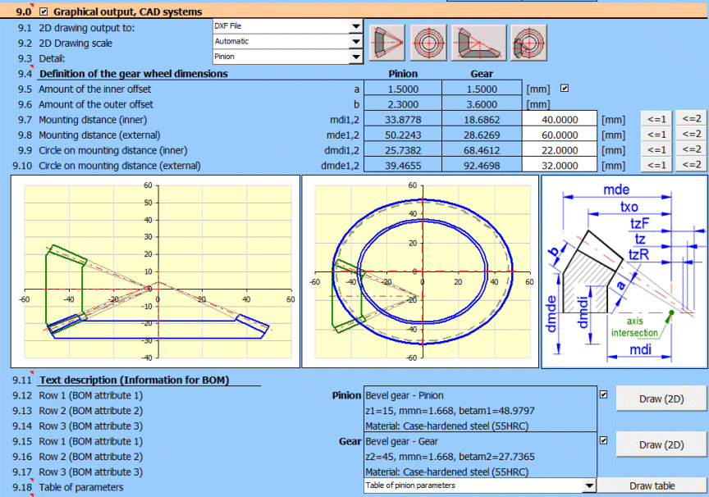Viewport: 709px width, 497px height.
Task: Click the 'Graphical output, CAD systems' section title
Action: (x=127, y=11)
